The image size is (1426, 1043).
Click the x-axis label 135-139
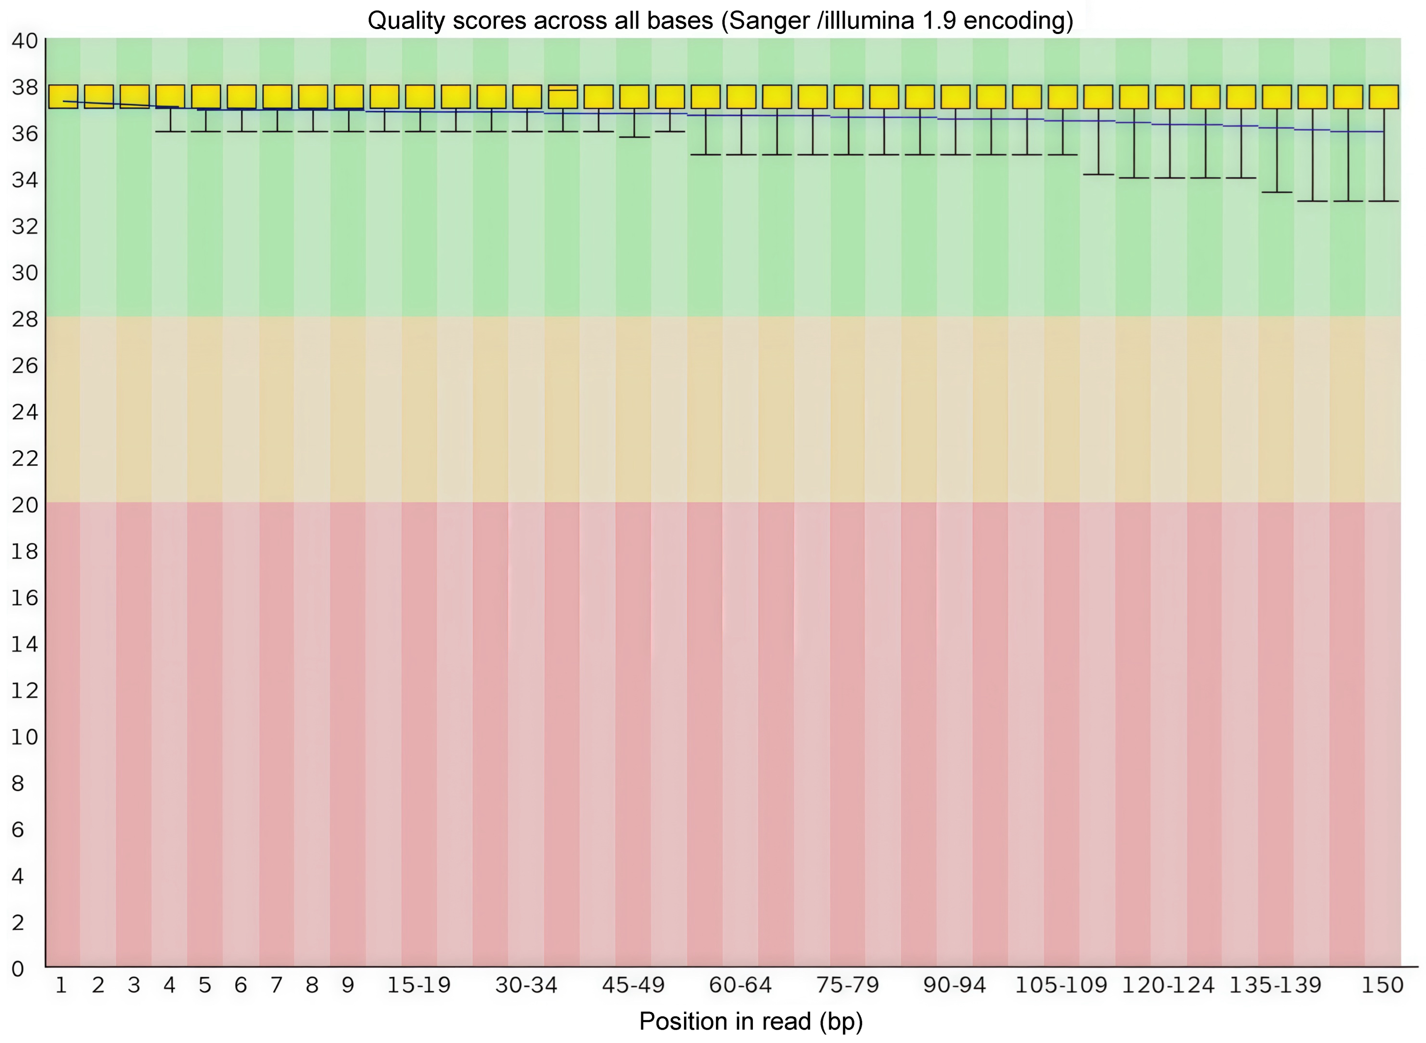click(x=1275, y=985)
